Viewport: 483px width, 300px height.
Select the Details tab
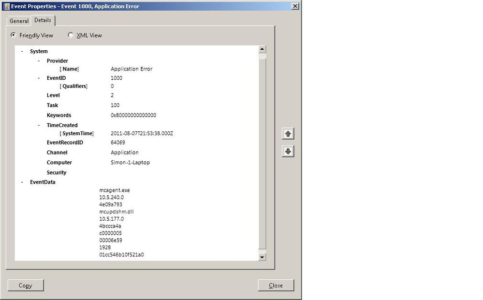click(43, 20)
